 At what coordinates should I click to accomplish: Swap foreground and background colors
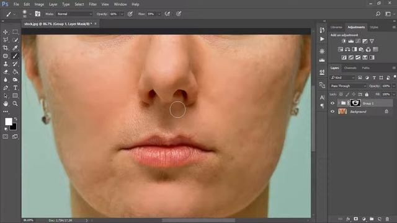(16, 119)
